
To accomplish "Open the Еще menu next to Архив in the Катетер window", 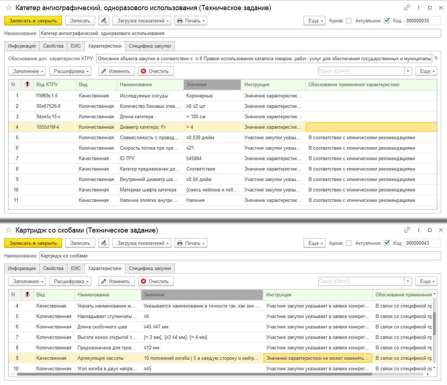I will click(x=314, y=21).
